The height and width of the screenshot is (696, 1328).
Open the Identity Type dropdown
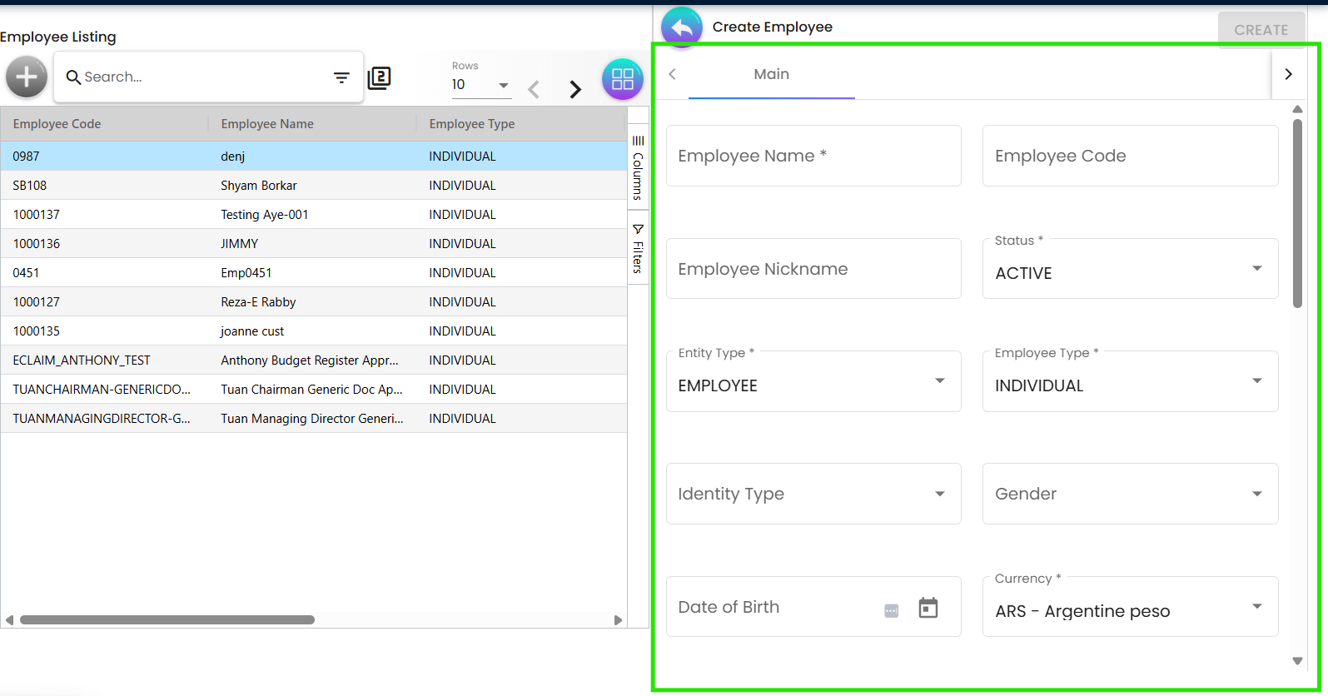point(813,494)
